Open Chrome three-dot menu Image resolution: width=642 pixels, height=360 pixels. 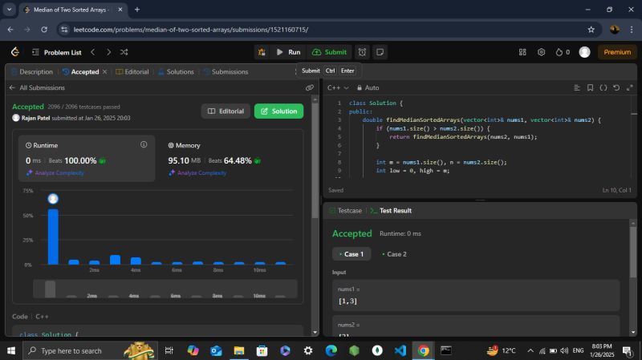coord(632,30)
